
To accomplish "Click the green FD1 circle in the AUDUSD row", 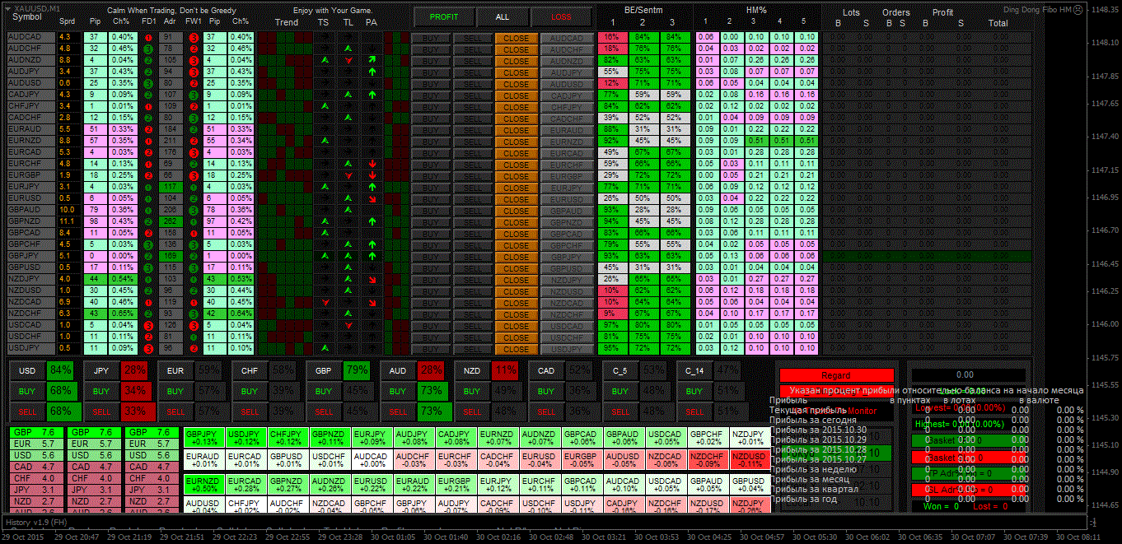I will 148,84.
